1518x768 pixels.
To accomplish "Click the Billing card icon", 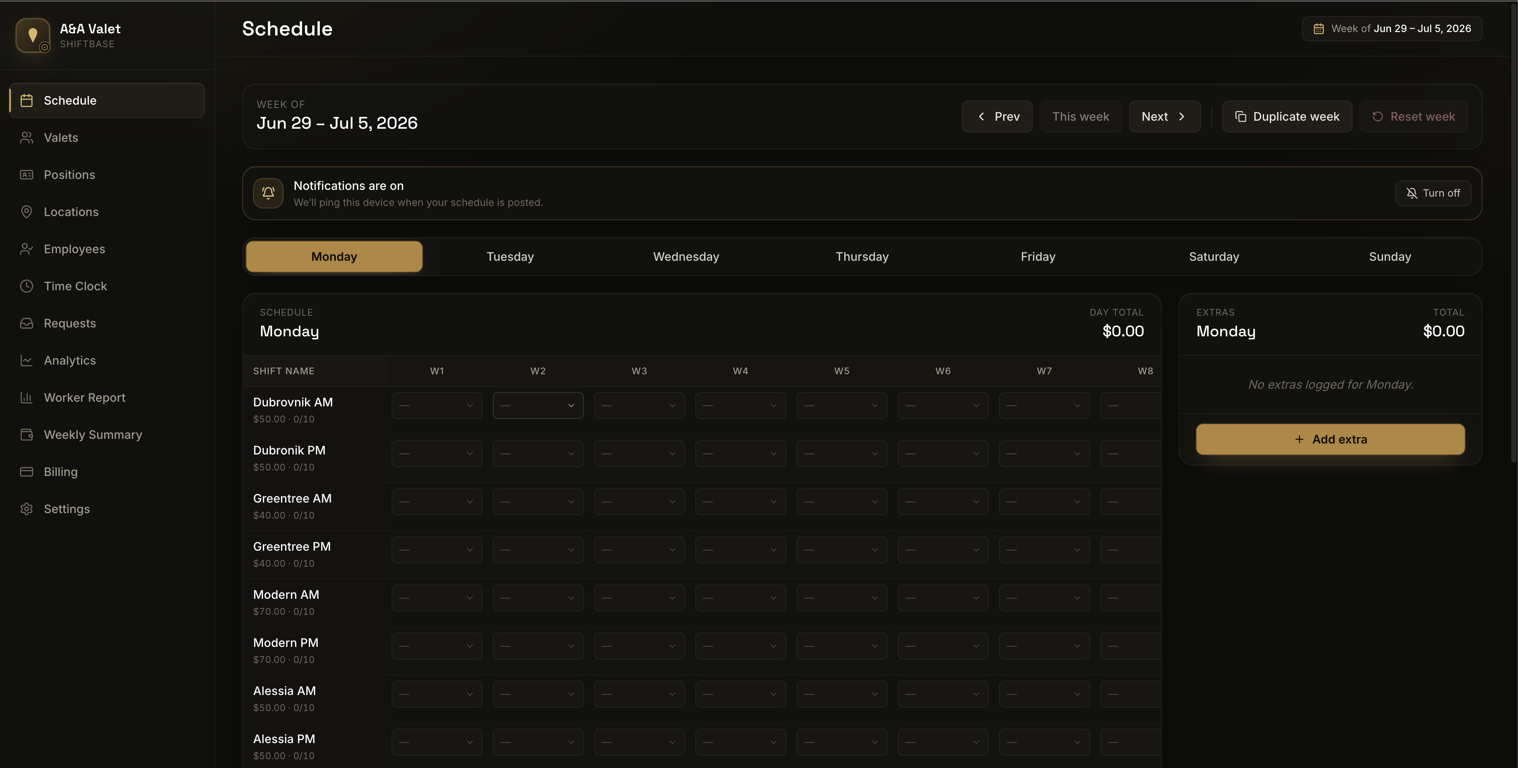I will pos(27,471).
